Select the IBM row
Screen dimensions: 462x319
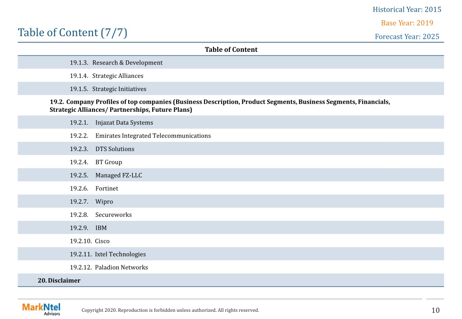(x=231, y=228)
